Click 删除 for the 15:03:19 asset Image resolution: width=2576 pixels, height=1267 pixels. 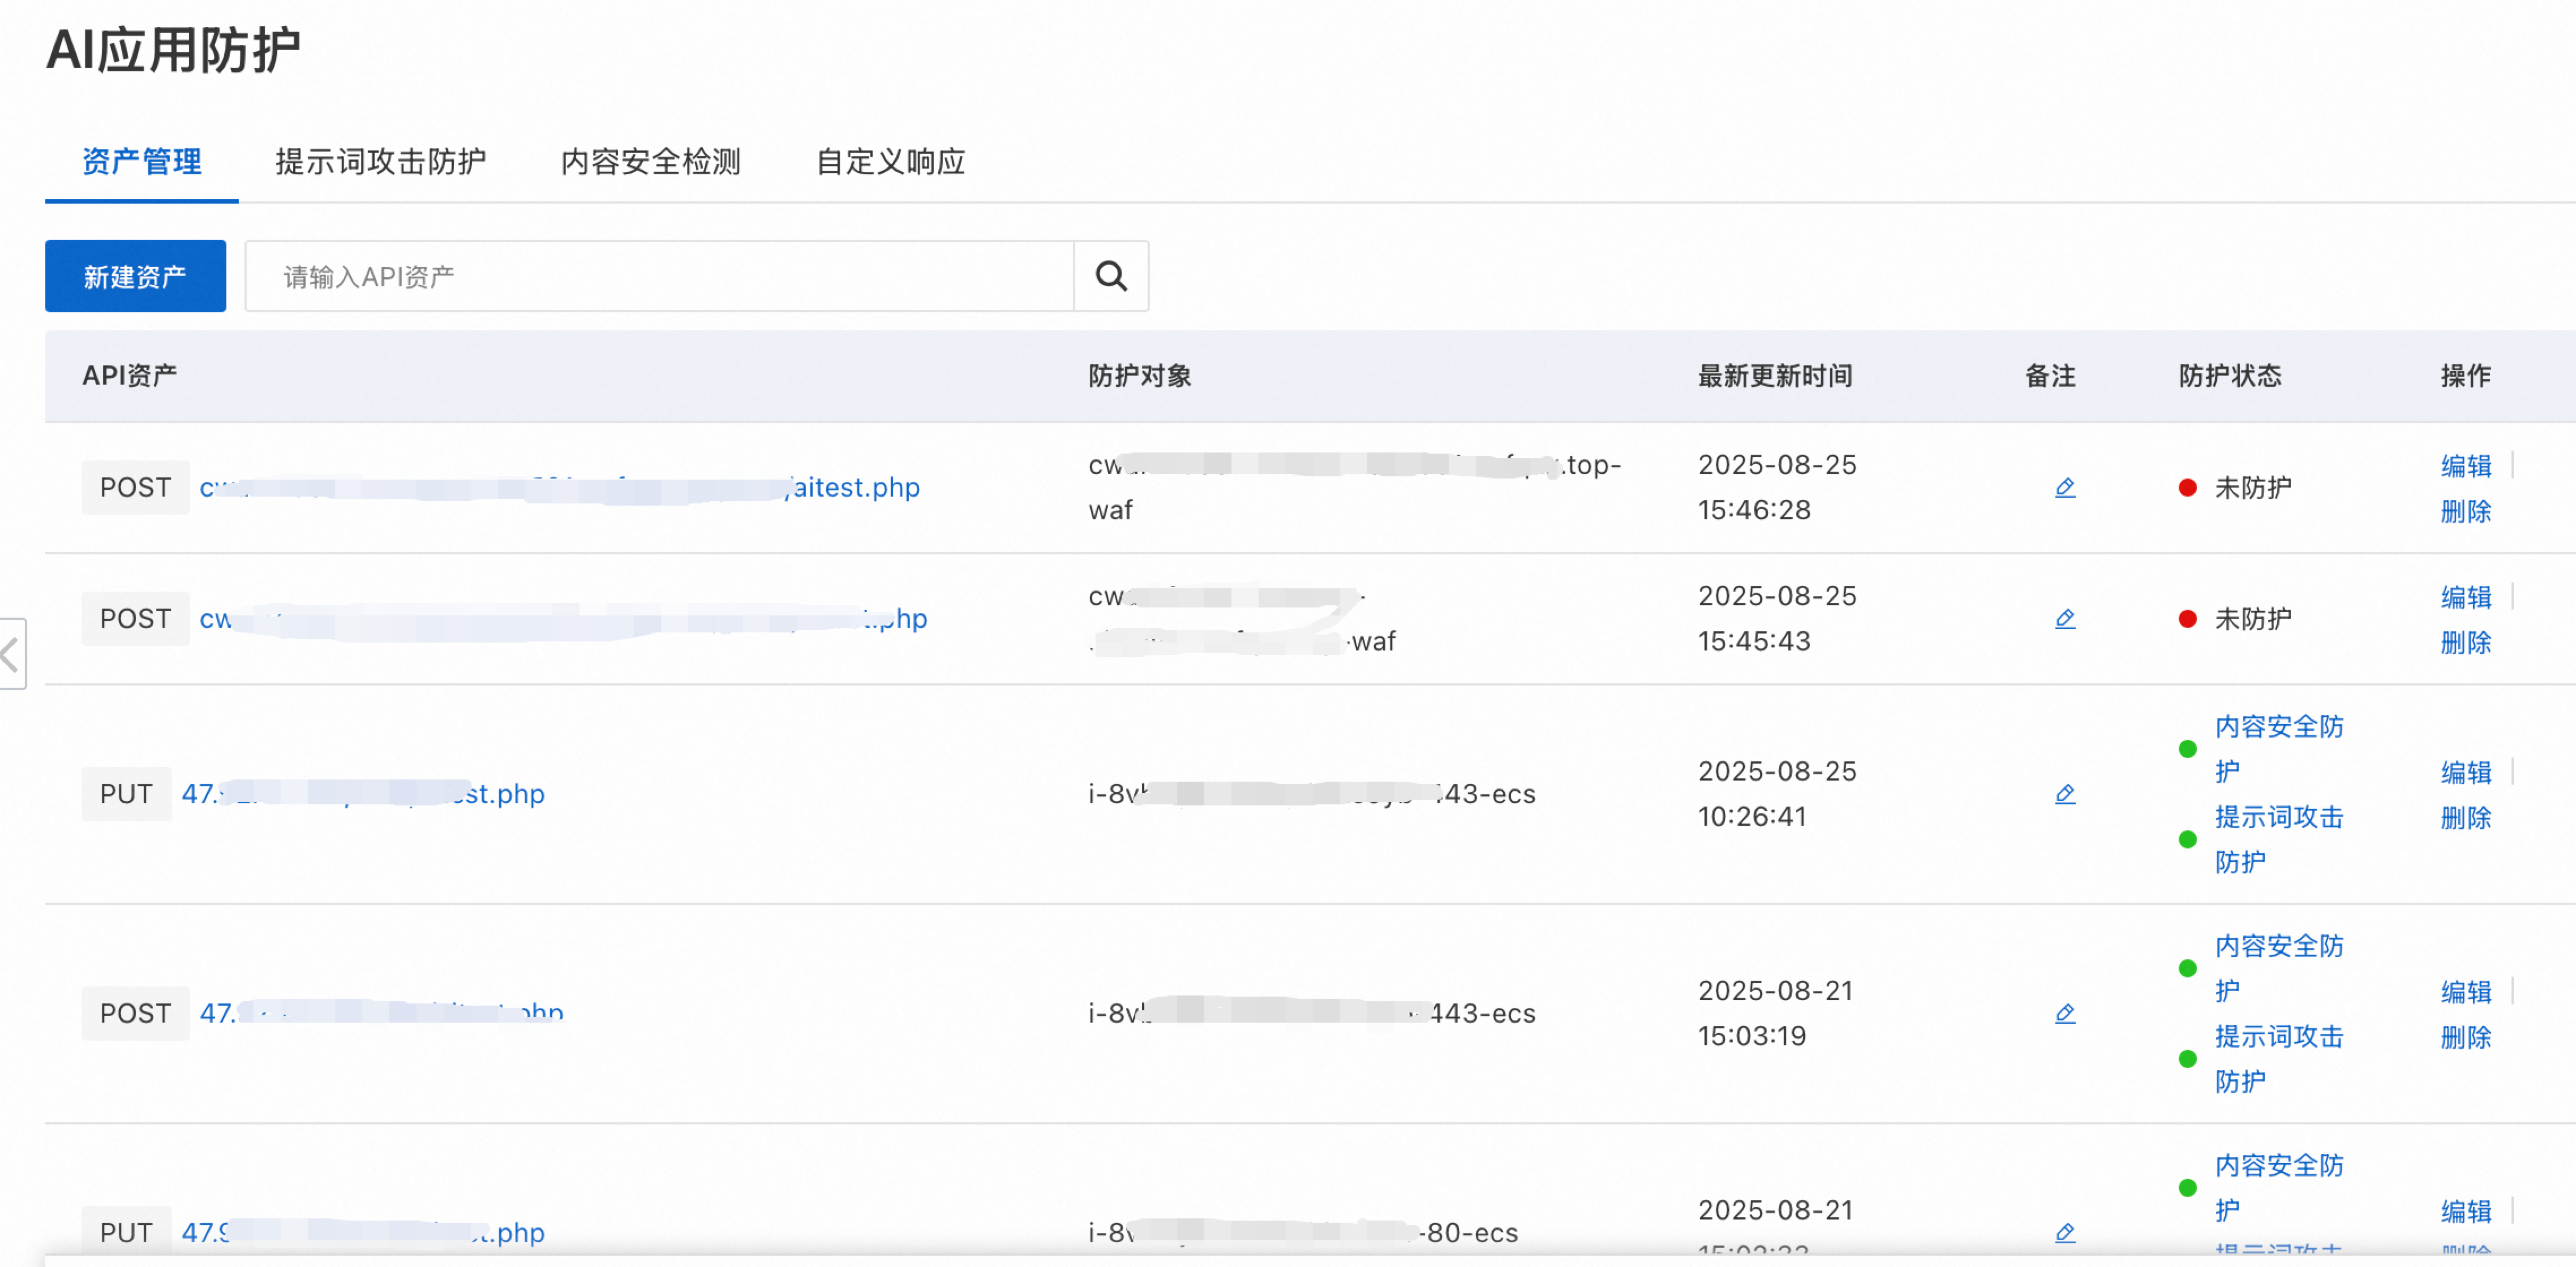click(x=2465, y=1037)
